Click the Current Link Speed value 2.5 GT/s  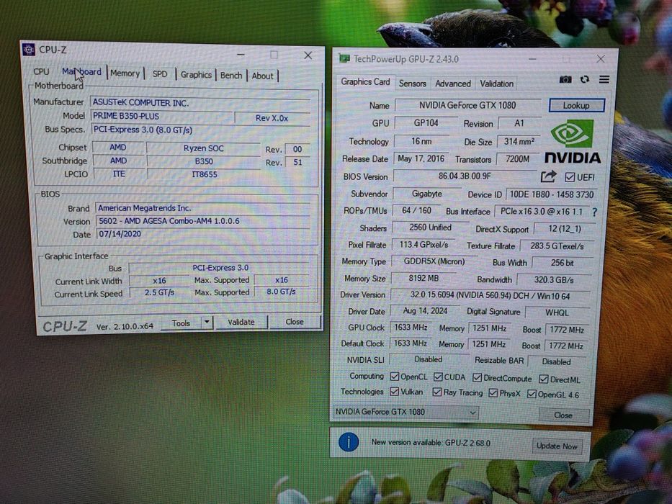coord(159,293)
